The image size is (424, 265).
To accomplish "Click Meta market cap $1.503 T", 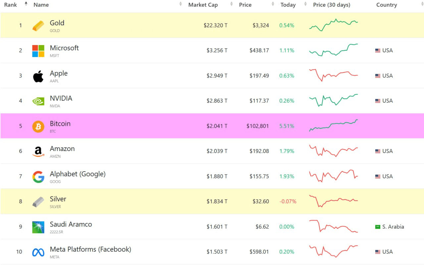I will coord(217,252).
